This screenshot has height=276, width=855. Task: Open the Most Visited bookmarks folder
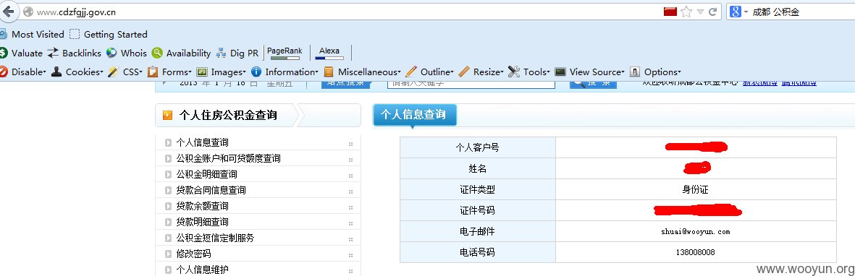[x=32, y=34]
